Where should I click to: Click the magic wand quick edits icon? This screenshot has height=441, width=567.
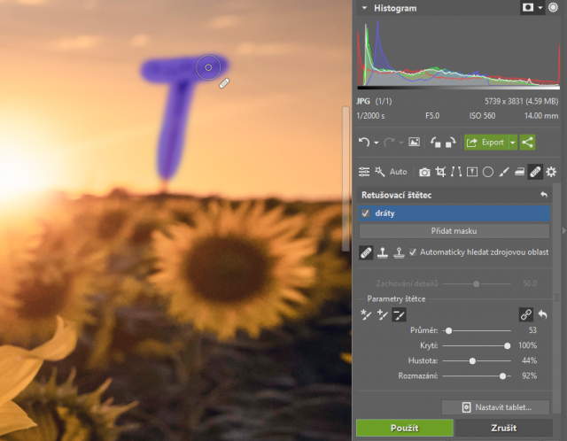pyautogui.click(x=380, y=172)
